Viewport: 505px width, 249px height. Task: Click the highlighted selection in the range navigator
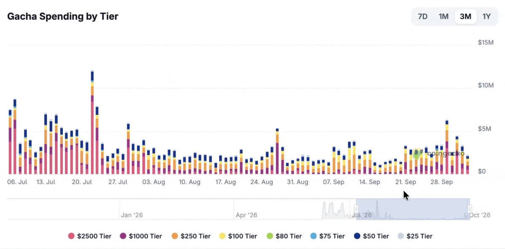point(413,209)
